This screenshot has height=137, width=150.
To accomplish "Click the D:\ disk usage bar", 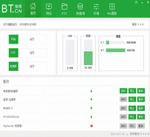I will (116, 50).
